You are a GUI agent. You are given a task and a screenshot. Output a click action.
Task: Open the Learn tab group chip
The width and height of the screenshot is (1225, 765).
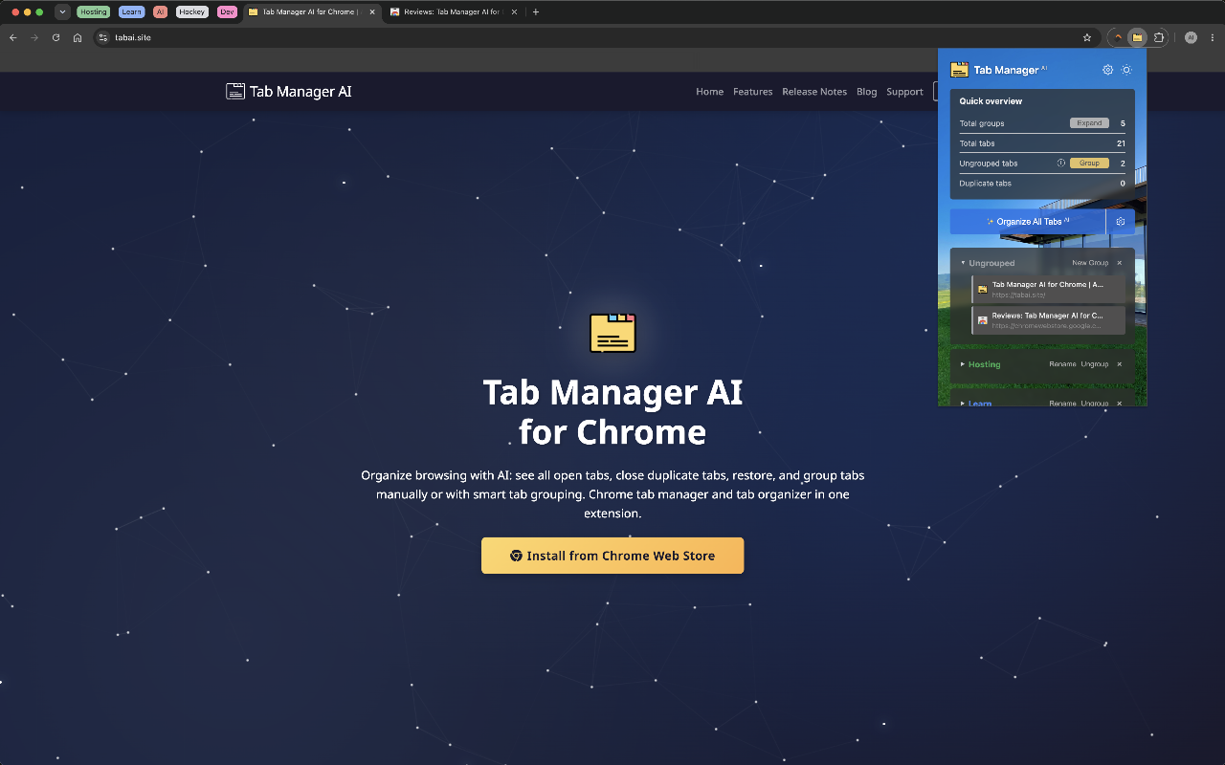coord(132,11)
